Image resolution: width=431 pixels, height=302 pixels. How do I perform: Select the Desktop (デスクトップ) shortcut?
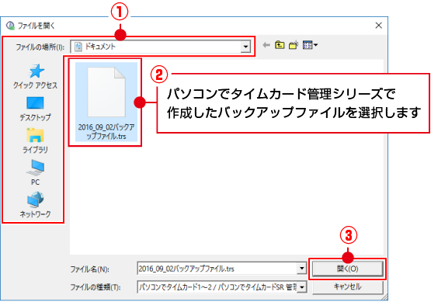pos(35,109)
